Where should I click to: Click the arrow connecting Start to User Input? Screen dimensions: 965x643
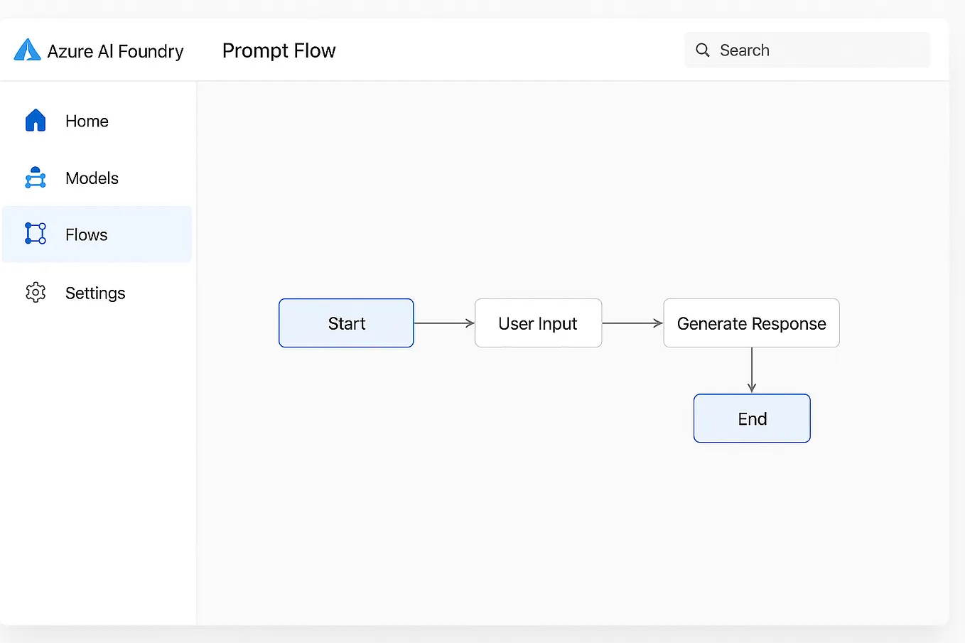443,323
